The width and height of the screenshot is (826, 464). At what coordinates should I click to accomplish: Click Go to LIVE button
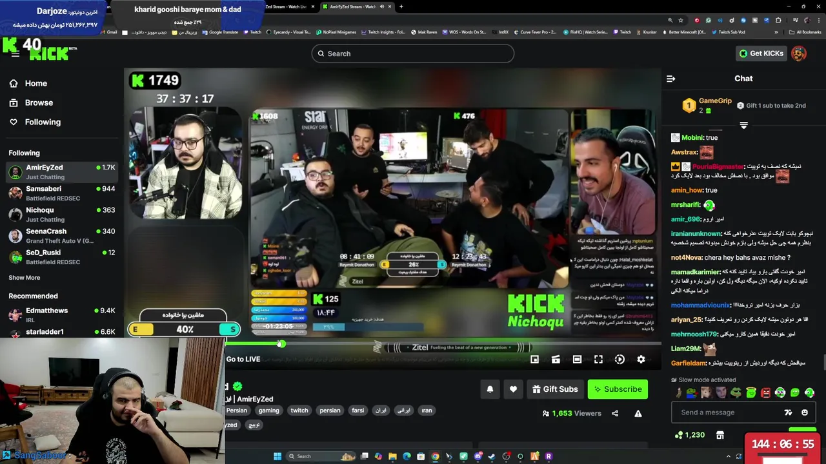tap(243, 360)
